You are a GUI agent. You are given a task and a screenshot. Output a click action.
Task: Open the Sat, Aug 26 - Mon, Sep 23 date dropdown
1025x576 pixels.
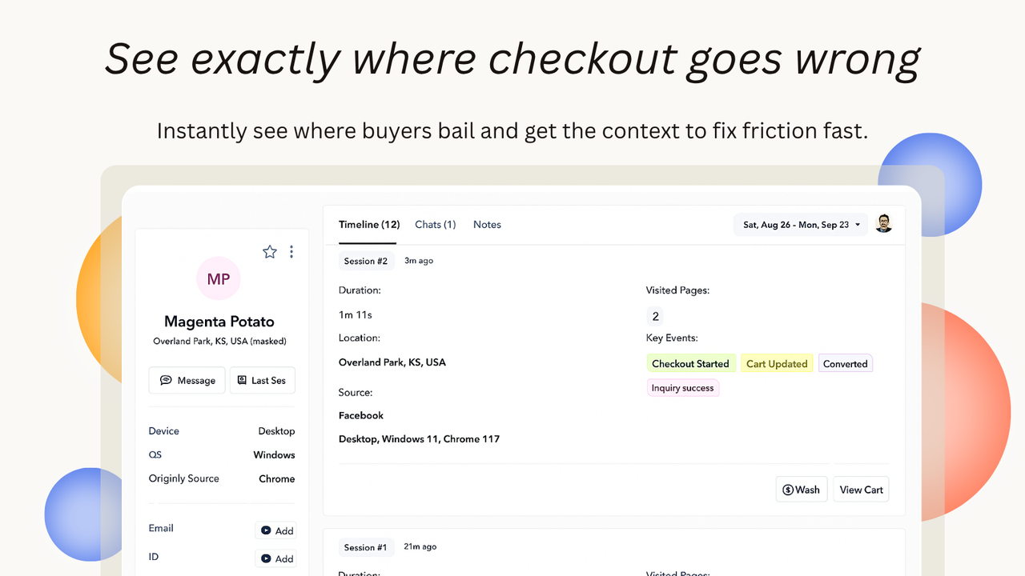pos(801,225)
